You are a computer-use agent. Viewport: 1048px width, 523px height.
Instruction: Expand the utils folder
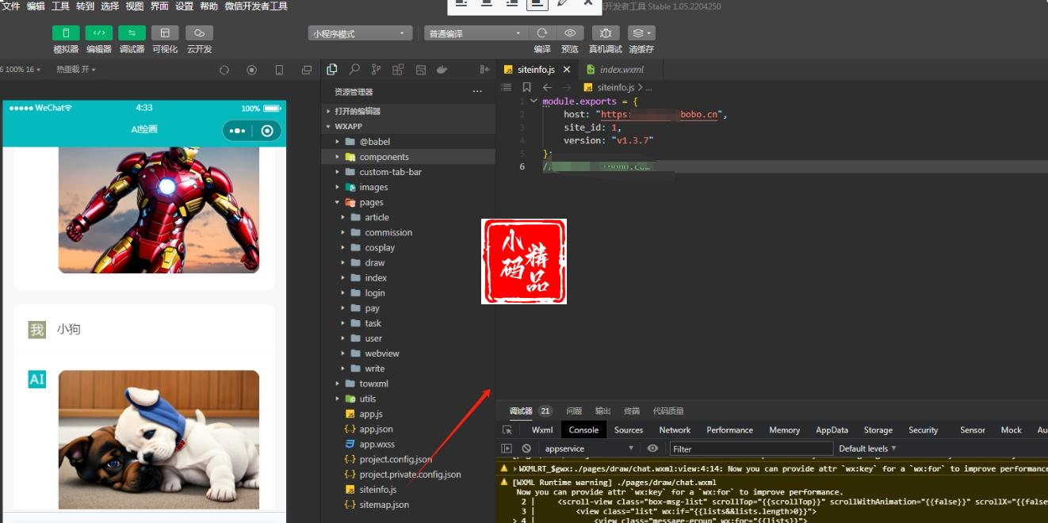point(408,399)
